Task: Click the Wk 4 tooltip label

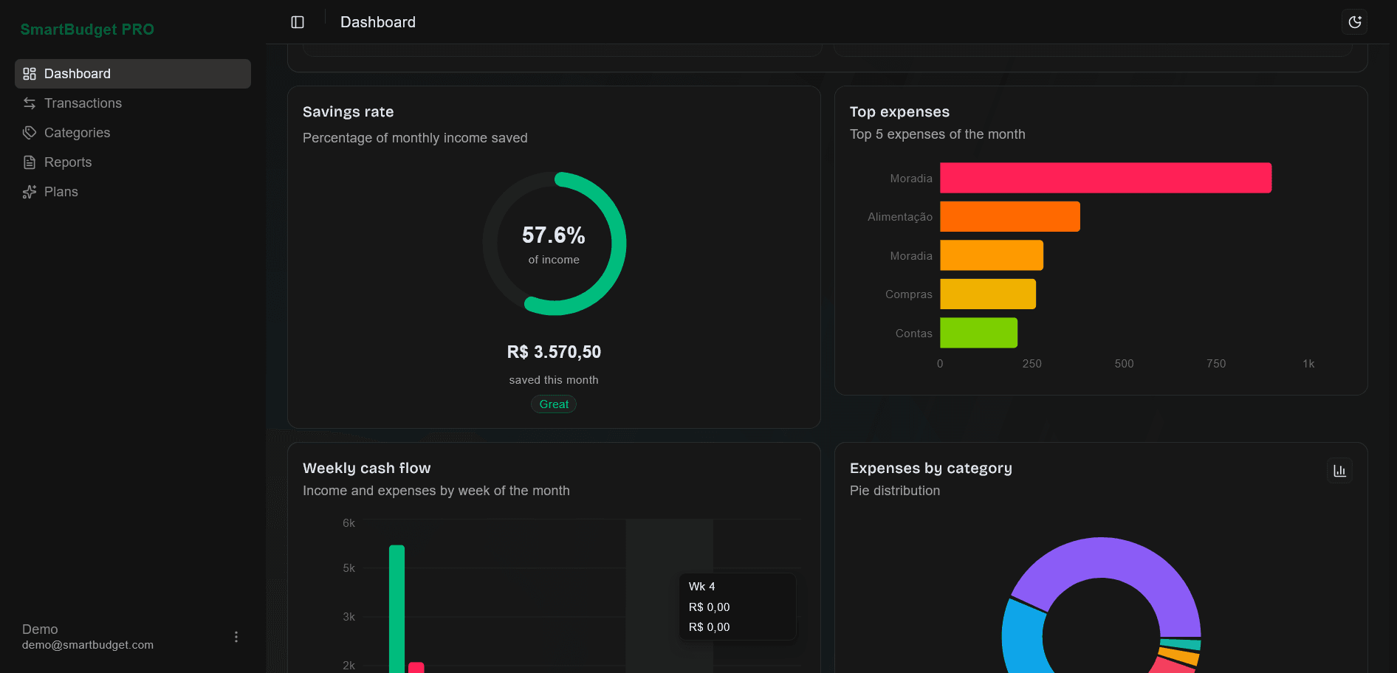Action: (701, 587)
